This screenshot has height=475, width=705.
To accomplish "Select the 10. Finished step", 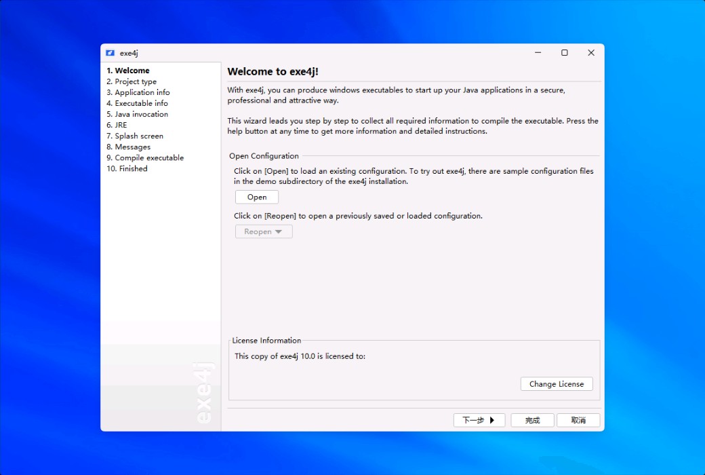I will pyautogui.click(x=127, y=168).
